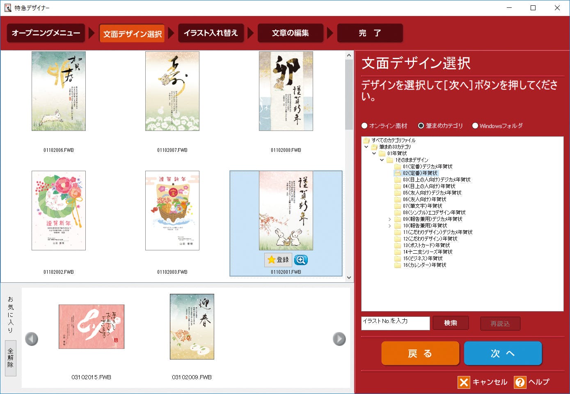
Task: Open help via the ヘルプ question icon
Action: (x=520, y=383)
